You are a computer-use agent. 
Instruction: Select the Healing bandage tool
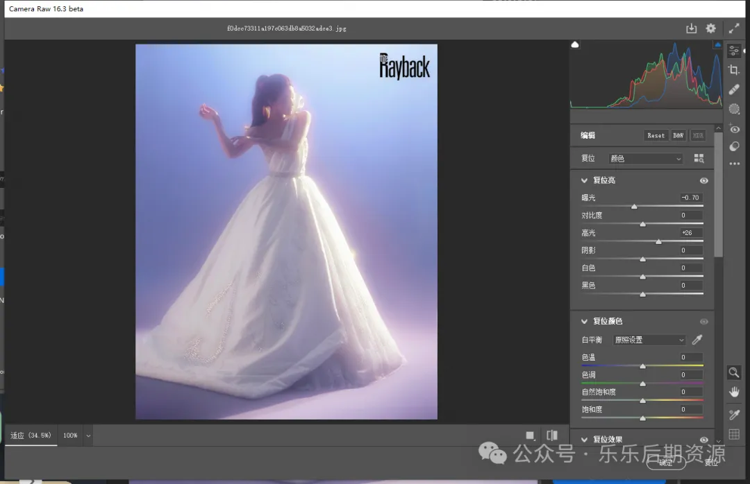[734, 89]
